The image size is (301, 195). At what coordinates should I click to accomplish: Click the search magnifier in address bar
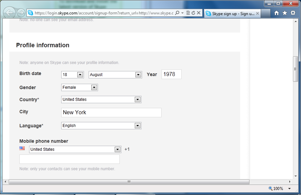pos(177,13)
